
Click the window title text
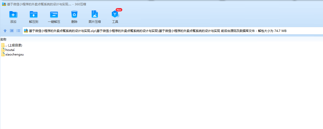(47, 4)
